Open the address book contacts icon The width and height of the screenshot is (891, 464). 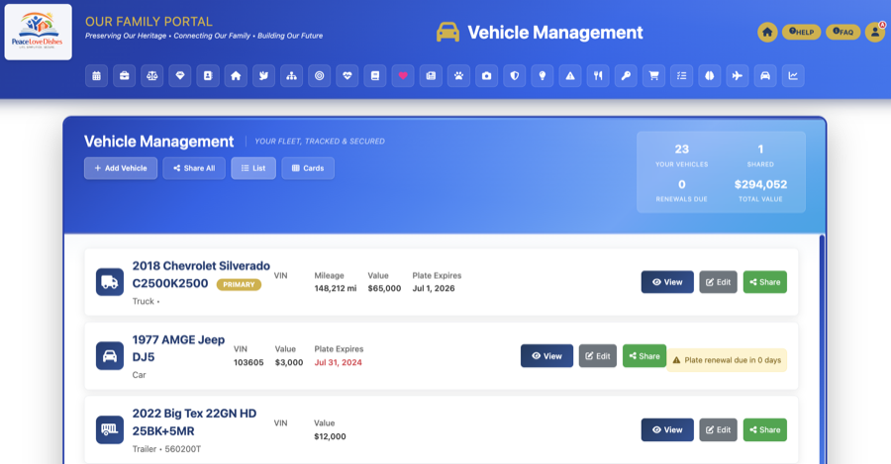pos(208,75)
